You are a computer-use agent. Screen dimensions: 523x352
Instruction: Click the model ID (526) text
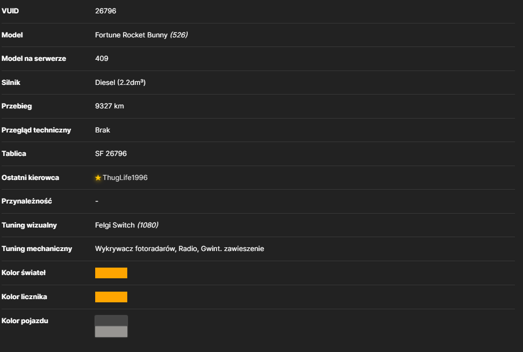click(179, 35)
